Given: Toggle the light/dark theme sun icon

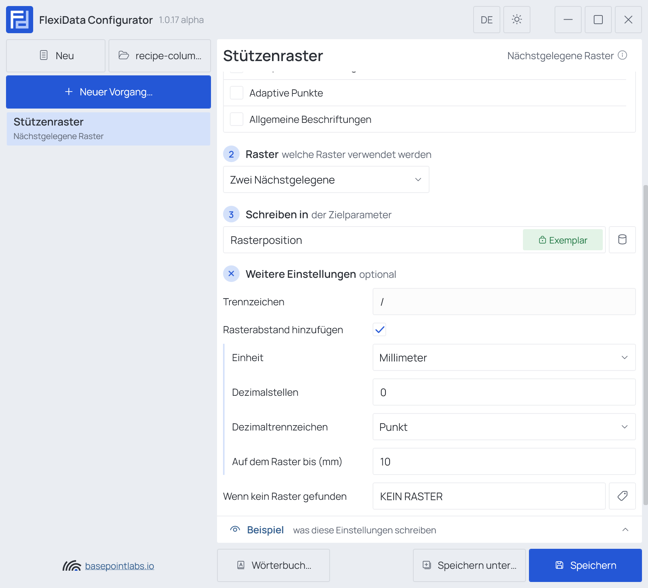Looking at the screenshot, I should (517, 20).
